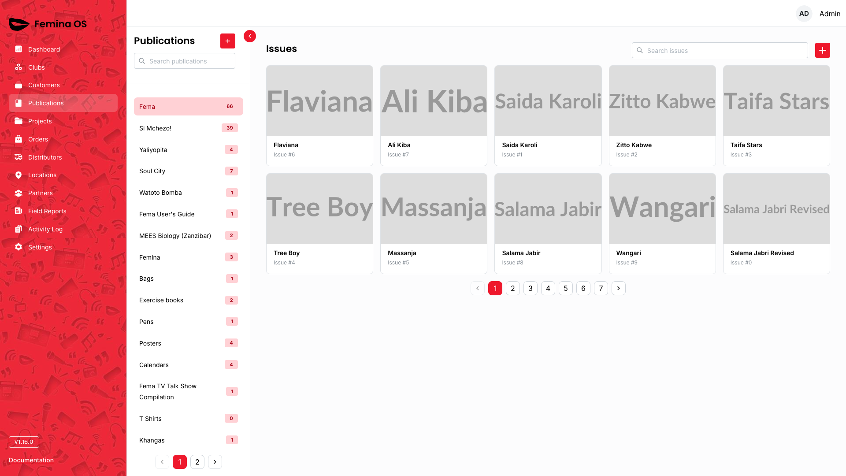Open the Projects menu item
The image size is (846, 476).
coord(63,121)
